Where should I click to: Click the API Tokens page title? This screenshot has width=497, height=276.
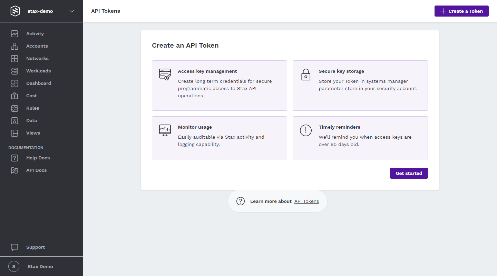[106, 11]
